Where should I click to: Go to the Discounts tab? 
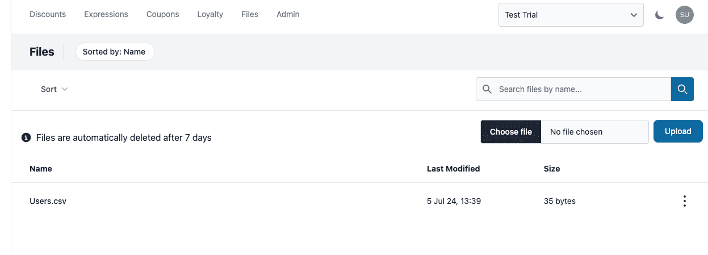pyautogui.click(x=48, y=14)
